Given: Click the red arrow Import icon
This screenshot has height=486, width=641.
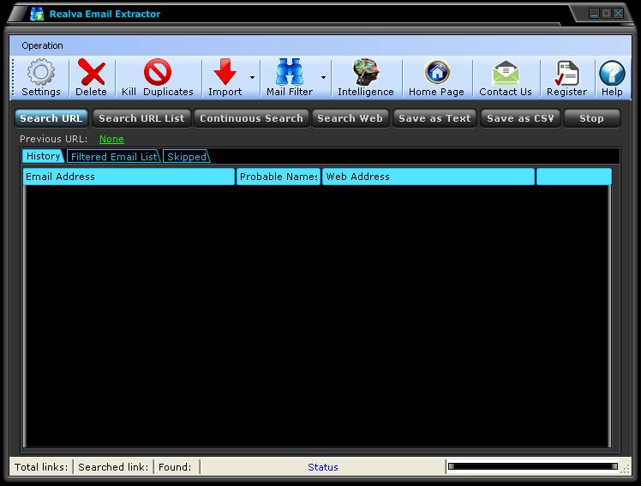Looking at the screenshot, I should pyautogui.click(x=225, y=78).
